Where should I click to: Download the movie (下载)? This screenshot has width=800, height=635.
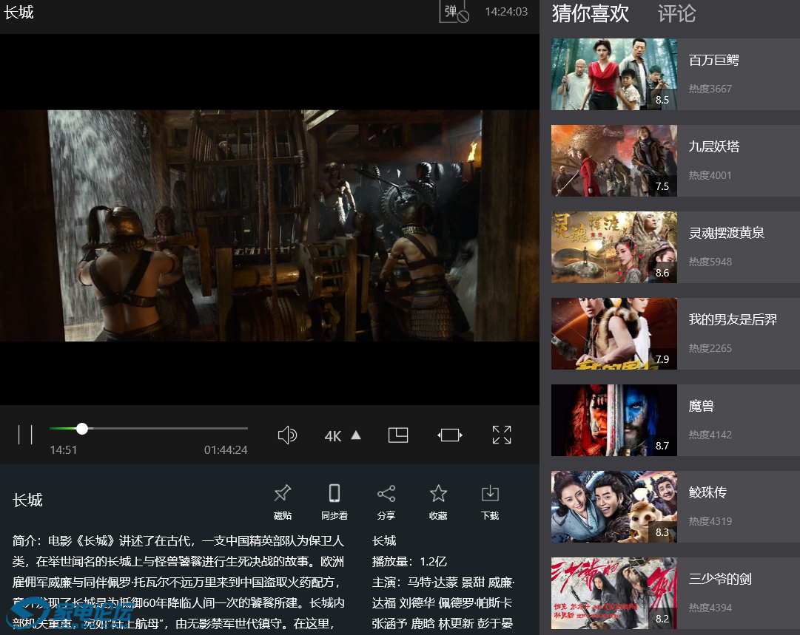coord(490,501)
